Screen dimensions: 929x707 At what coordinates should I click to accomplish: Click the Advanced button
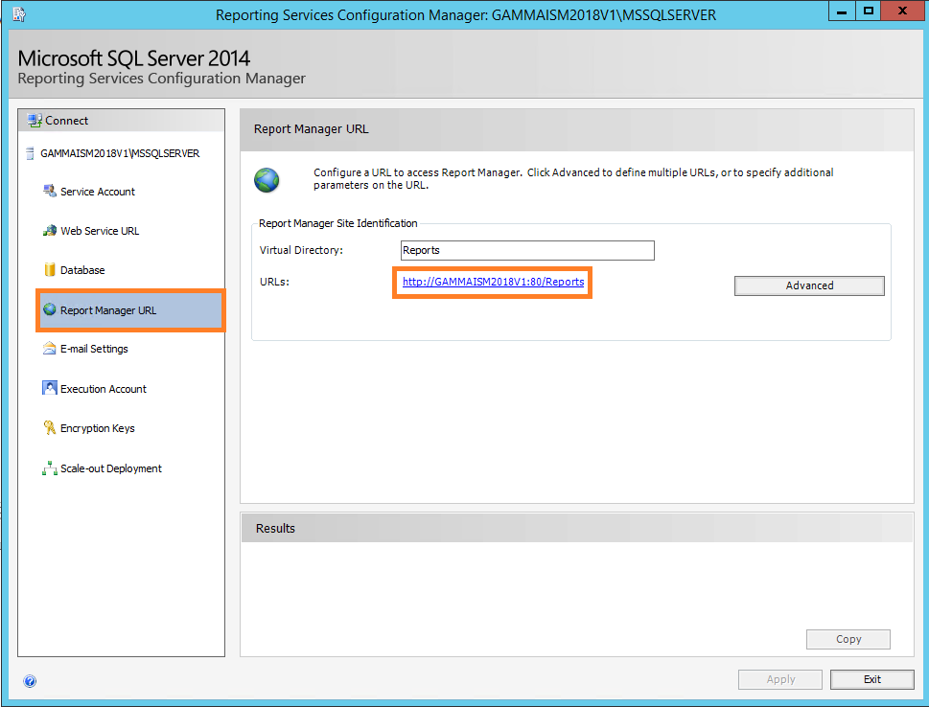[808, 285]
